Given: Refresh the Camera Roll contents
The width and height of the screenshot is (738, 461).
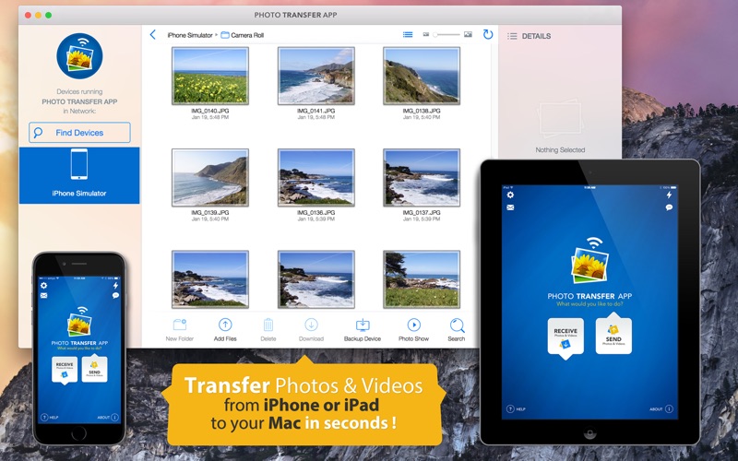Looking at the screenshot, I should pyautogui.click(x=488, y=35).
